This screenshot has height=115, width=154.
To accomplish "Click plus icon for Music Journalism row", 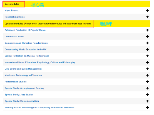I will click(x=147, y=101).
